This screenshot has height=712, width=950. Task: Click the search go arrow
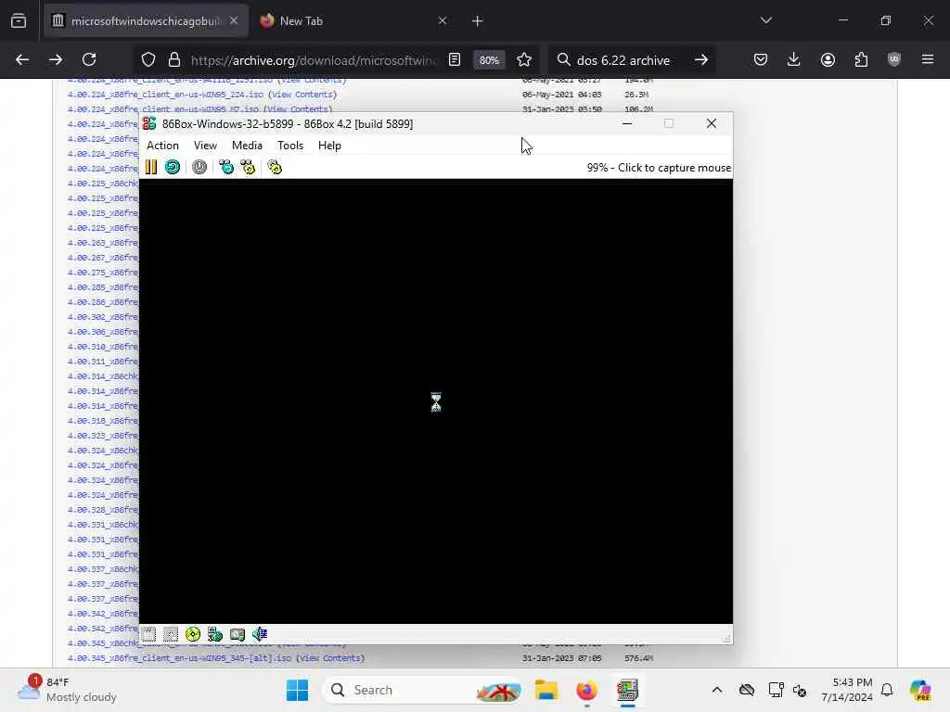click(701, 59)
